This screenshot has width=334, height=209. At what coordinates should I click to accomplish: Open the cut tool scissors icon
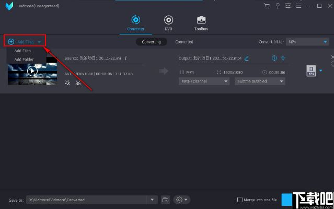[x=77, y=83]
